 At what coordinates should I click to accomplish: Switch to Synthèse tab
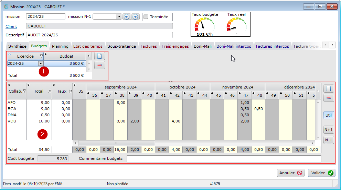tap(18, 46)
